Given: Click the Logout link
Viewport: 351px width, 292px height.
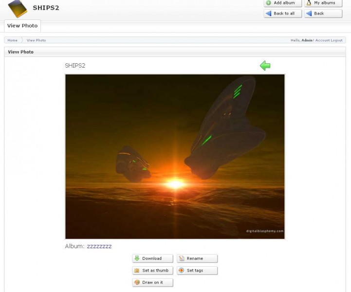Looking at the screenshot, I should 336,40.
